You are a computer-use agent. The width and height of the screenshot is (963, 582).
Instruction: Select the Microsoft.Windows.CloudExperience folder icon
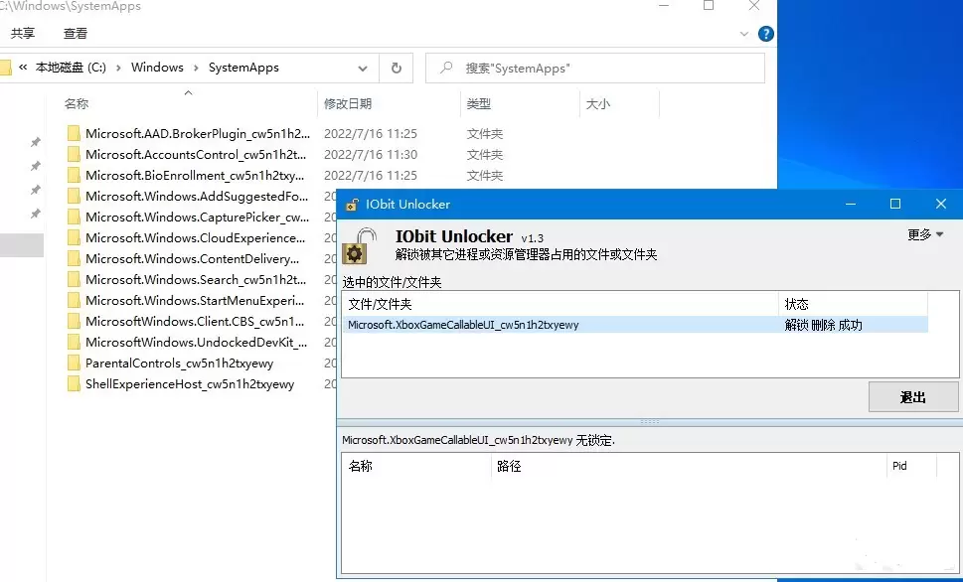74,238
